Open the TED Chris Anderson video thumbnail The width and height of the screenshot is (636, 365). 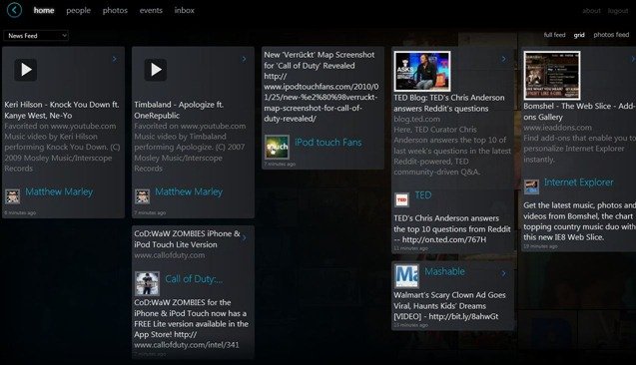pyautogui.click(x=422, y=71)
